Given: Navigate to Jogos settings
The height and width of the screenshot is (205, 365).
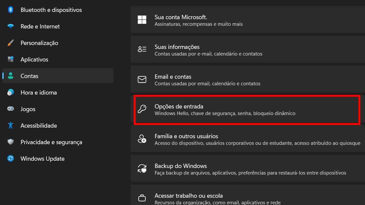Looking at the screenshot, I should tap(58, 109).
